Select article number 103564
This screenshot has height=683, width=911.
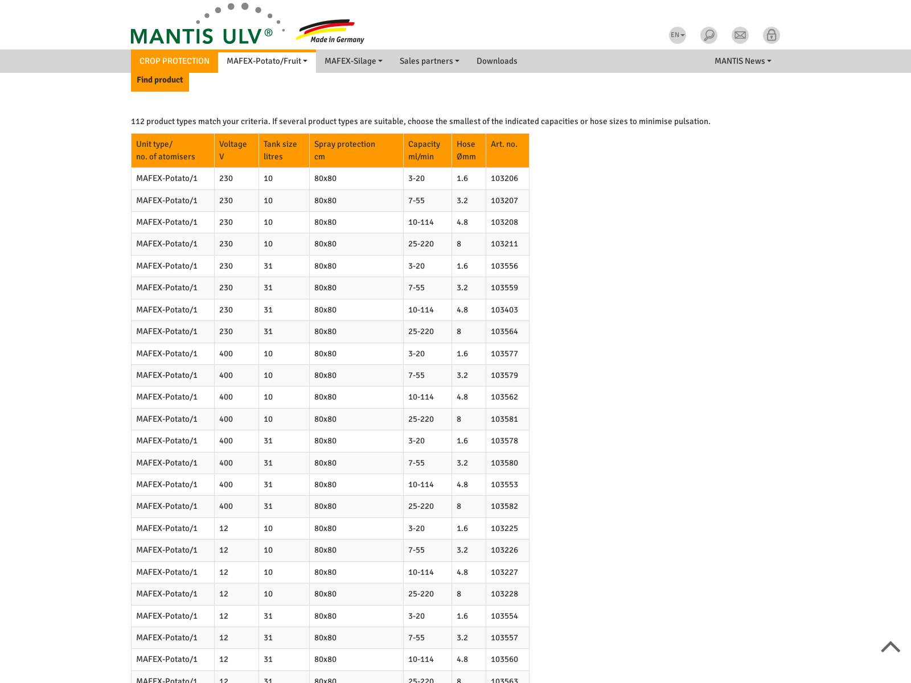click(x=504, y=332)
